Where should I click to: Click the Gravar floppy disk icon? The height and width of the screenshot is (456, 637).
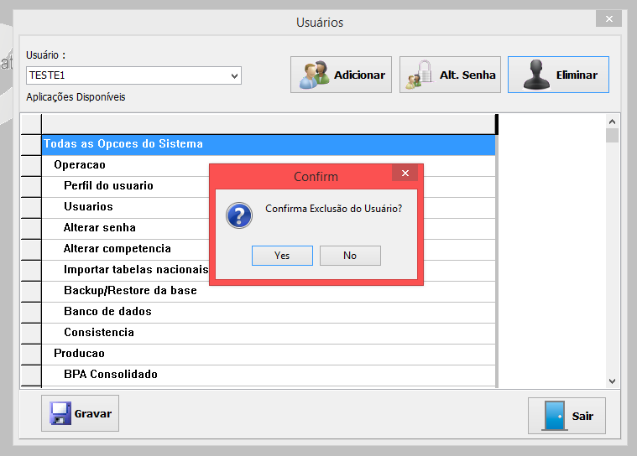click(x=60, y=413)
